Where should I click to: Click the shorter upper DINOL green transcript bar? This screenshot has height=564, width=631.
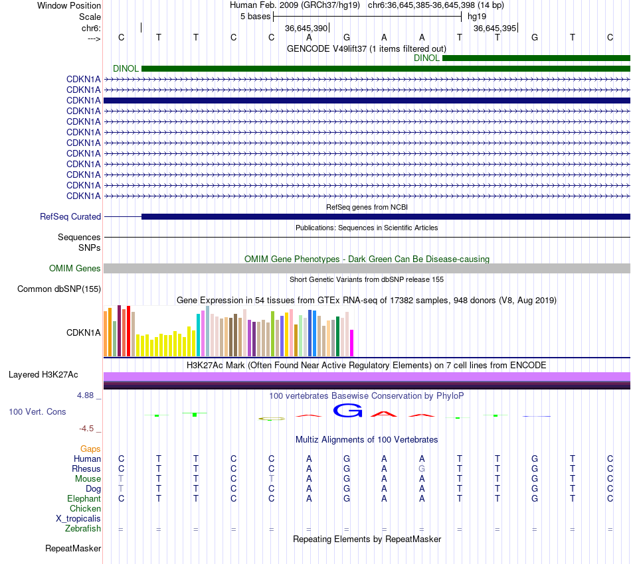point(536,58)
